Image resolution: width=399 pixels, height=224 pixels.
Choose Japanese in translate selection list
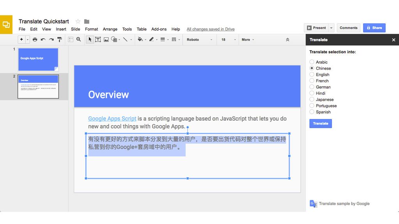(312, 99)
